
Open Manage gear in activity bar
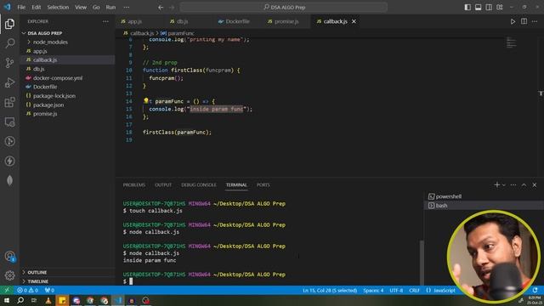(9, 275)
